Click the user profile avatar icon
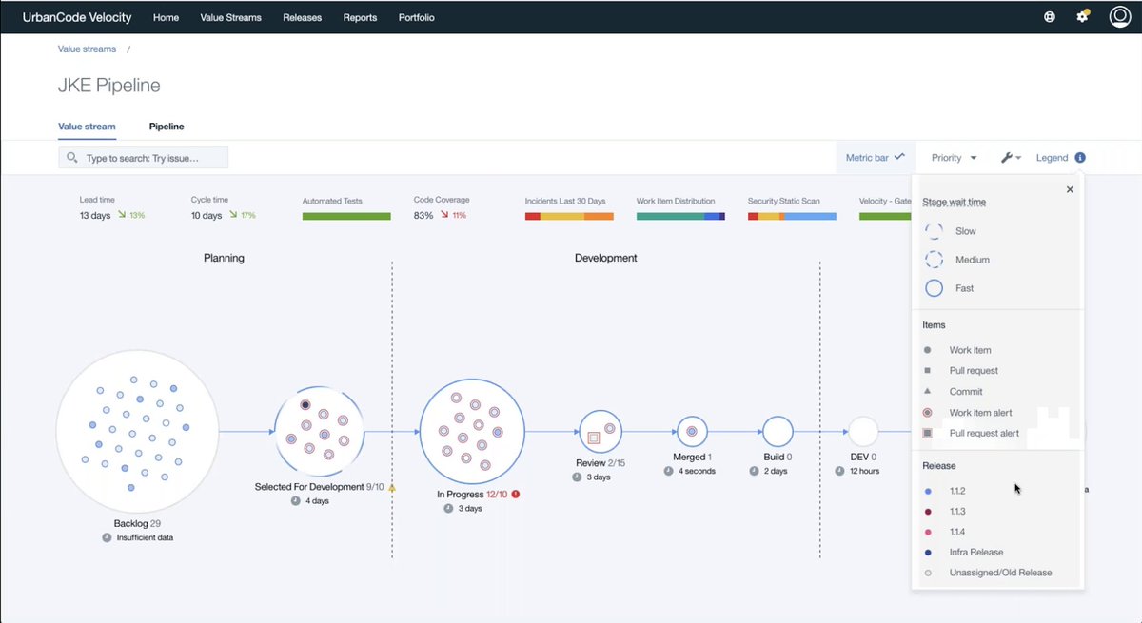 tap(1119, 16)
